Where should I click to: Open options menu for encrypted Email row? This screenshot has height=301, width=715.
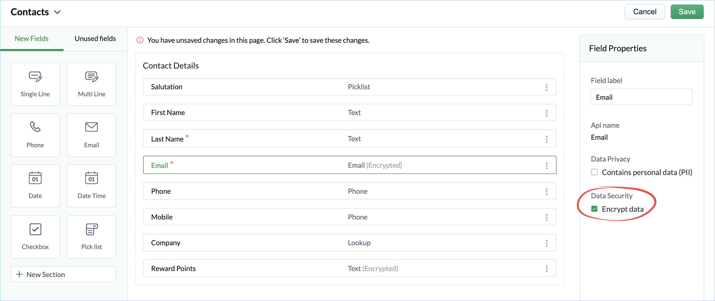(x=547, y=165)
